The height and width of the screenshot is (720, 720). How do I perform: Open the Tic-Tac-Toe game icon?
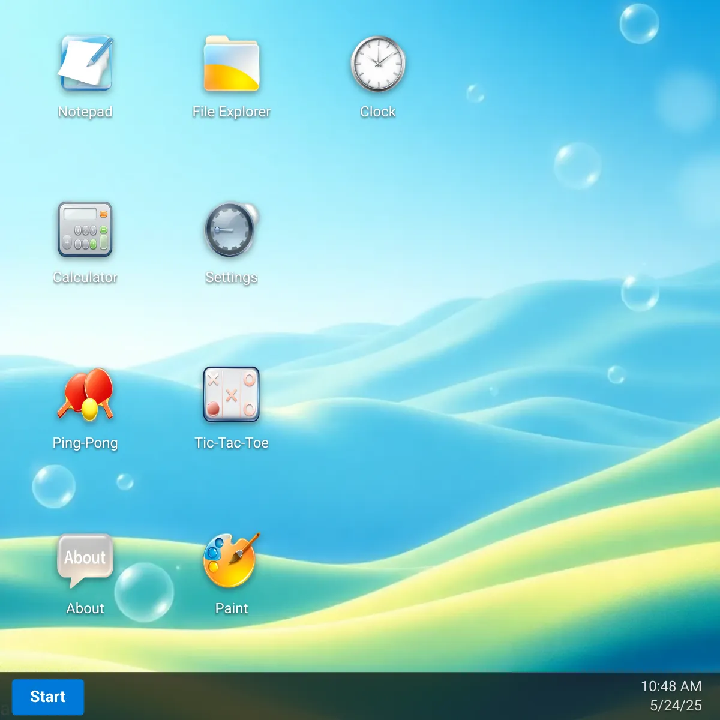pyautogui.click(x=232, y=395)
